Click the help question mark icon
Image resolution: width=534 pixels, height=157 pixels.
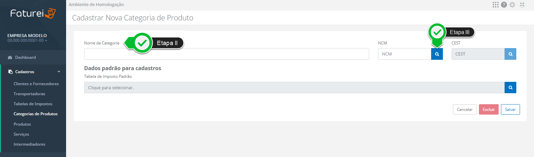tap(504, 5)
